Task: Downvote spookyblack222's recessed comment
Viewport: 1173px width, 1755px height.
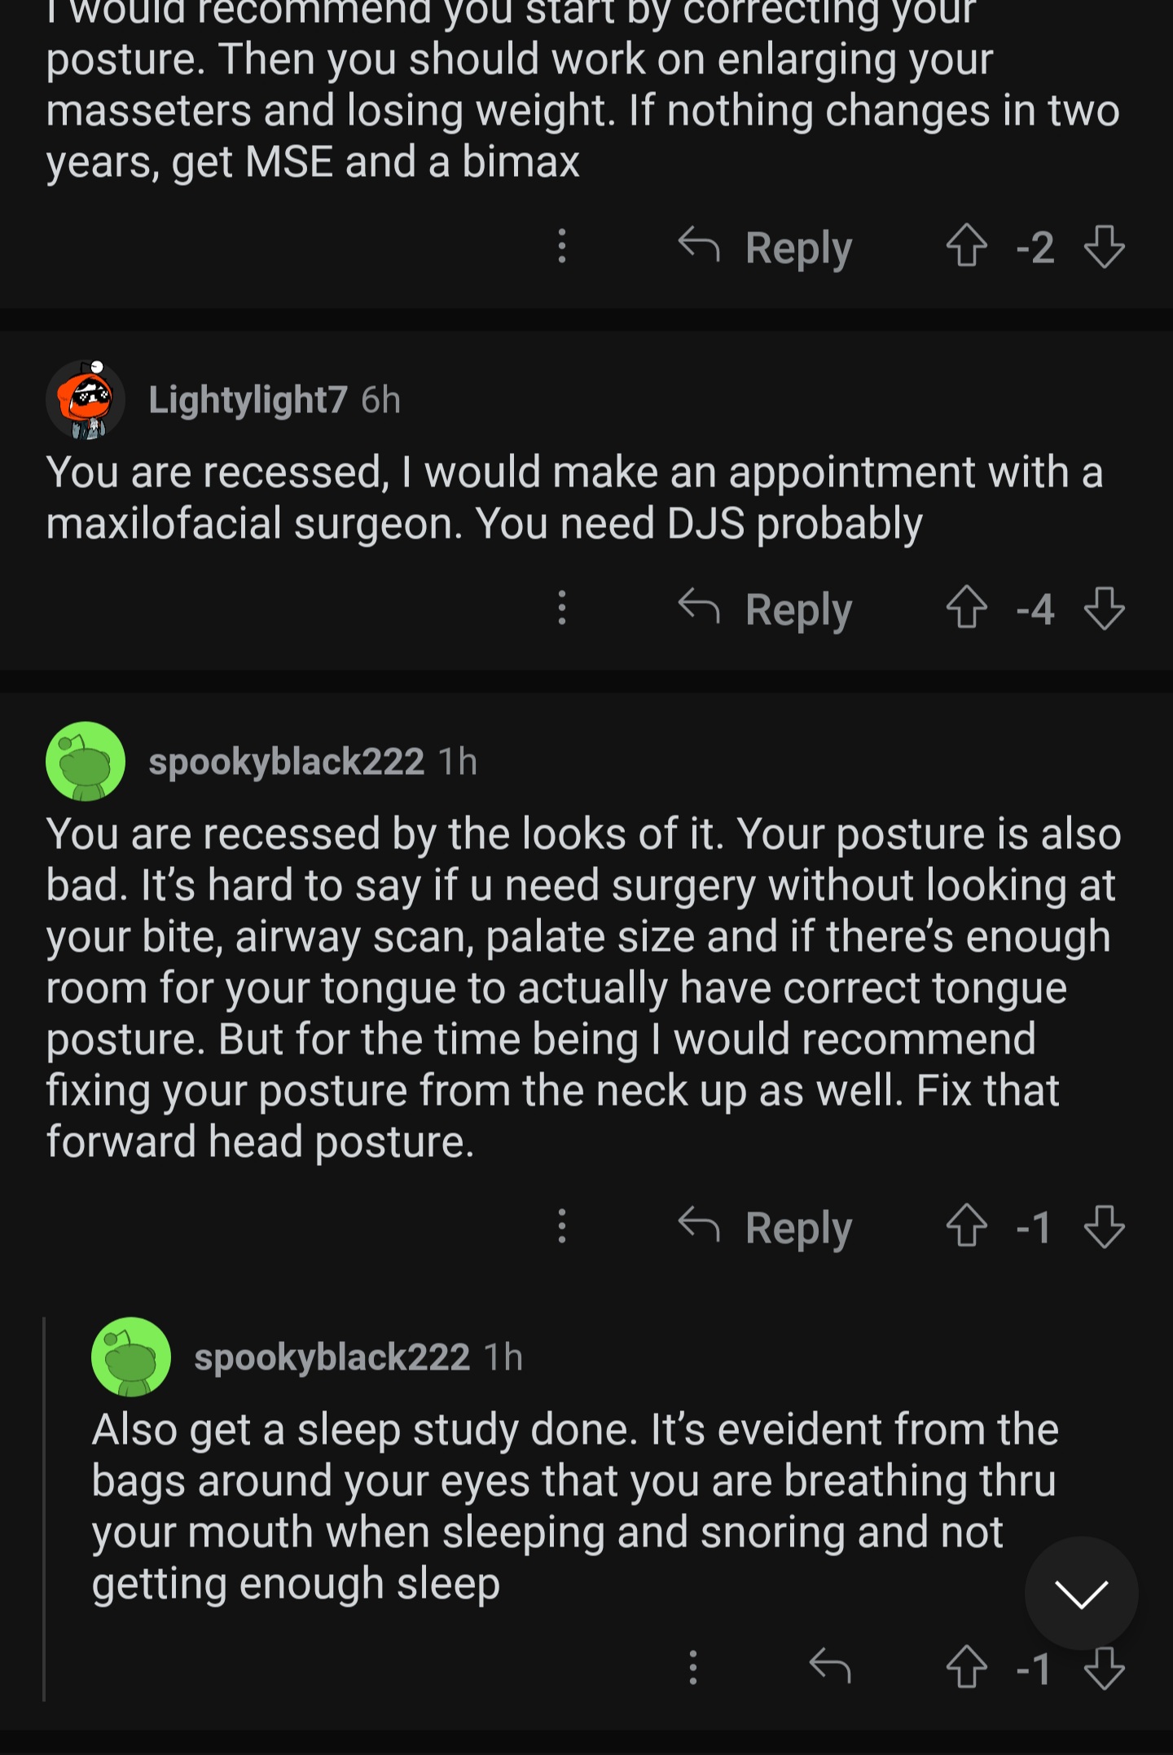Action: [x=1105, y=1225]
